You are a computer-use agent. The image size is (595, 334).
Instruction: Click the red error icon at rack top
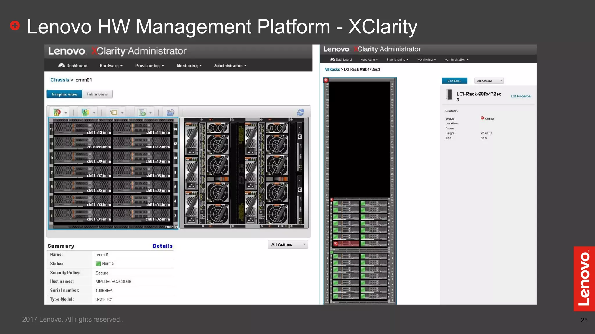point(326,80)
